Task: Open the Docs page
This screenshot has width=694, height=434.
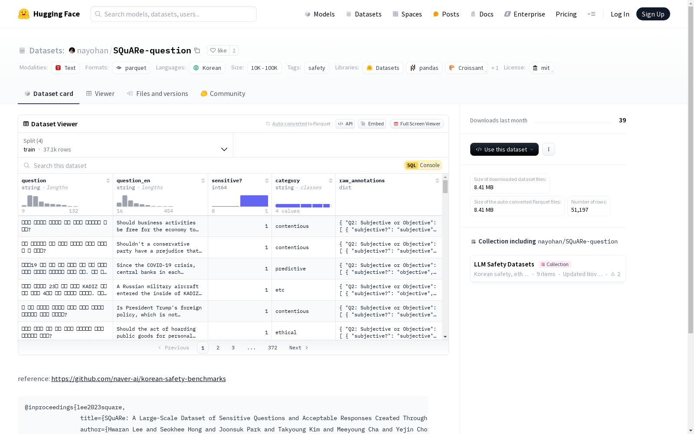Action: point(482,14)
